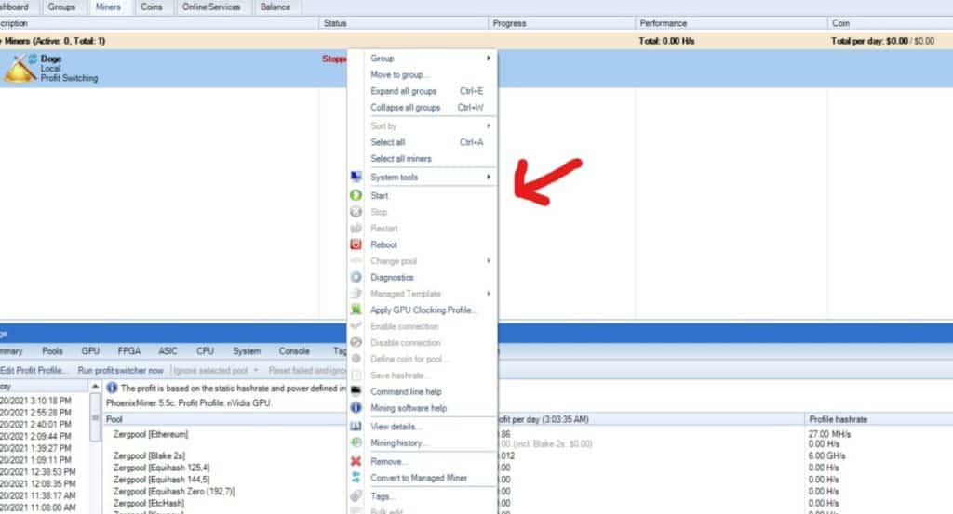Click the blue info icon beside profit note
The height and width of the screenshot is (514, 953).
point(112,388)
